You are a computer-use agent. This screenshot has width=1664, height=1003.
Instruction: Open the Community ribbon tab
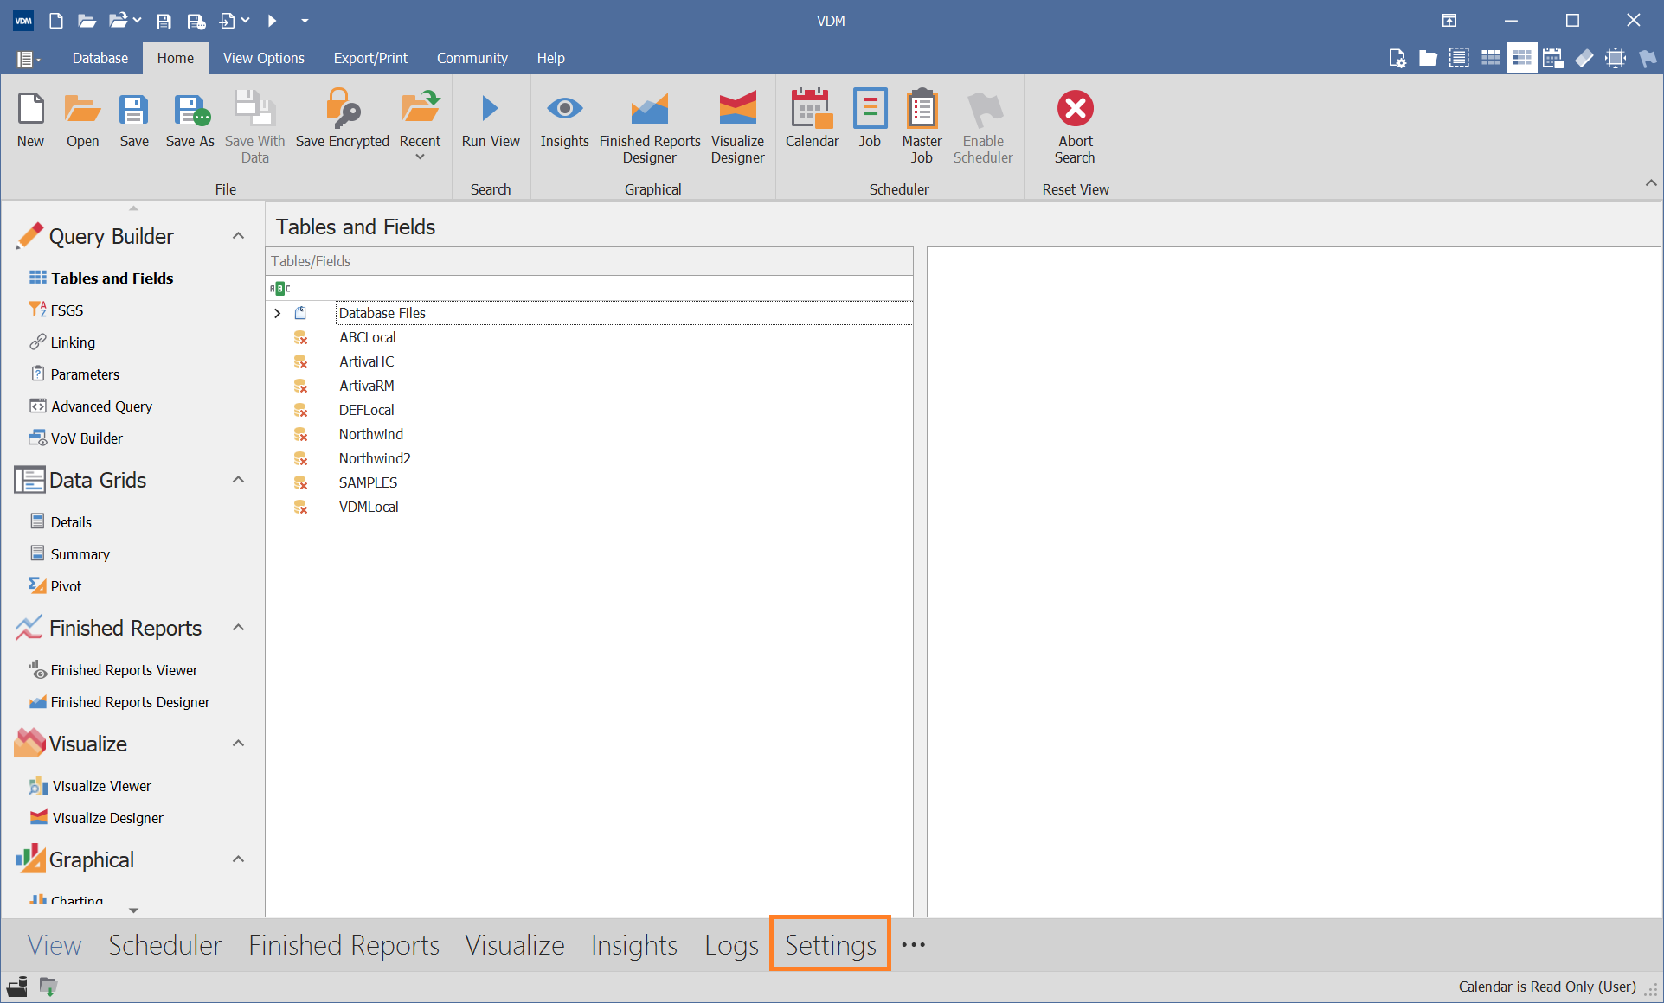click(472, 58)
